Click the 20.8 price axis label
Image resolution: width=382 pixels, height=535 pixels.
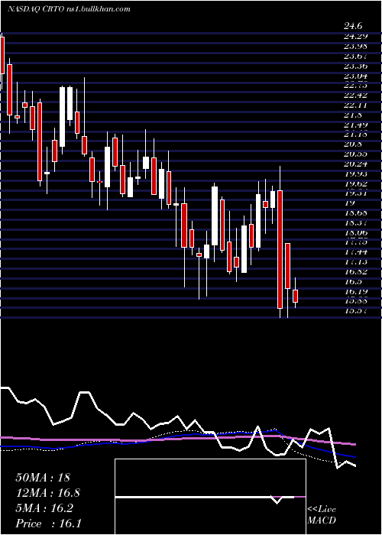click(353, 144)
